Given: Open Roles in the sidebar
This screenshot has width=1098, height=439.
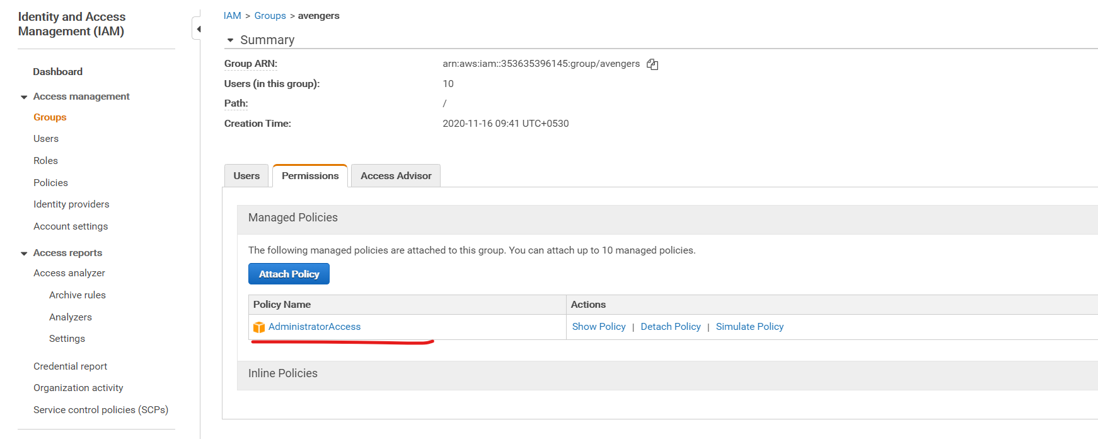Looking at the screenshot, I should [x=45, y=161].
